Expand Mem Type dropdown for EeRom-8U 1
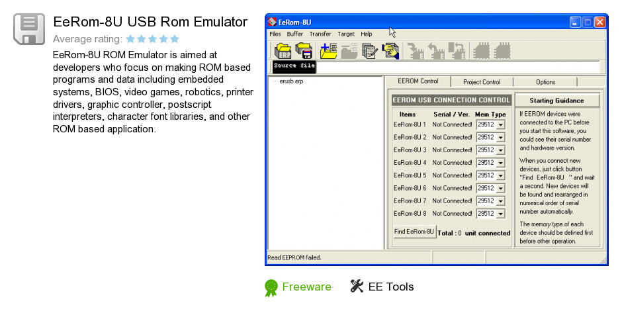Screen dimensions: 622x317 pyautogui.click(x=501, y=124)
